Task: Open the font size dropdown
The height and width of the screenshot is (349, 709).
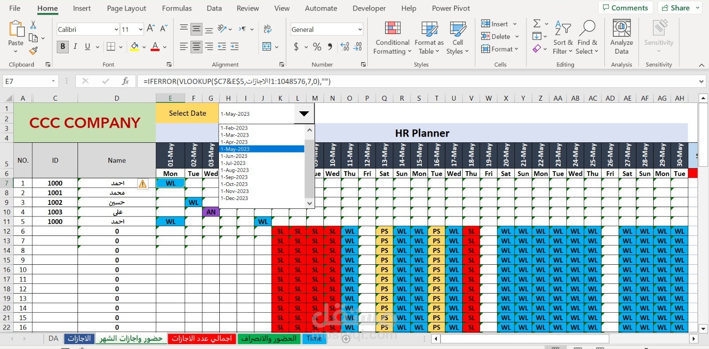Action: (x=140, y=30)
